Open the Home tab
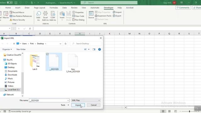This screenshot has height=113, width=201. pos(8,8)
